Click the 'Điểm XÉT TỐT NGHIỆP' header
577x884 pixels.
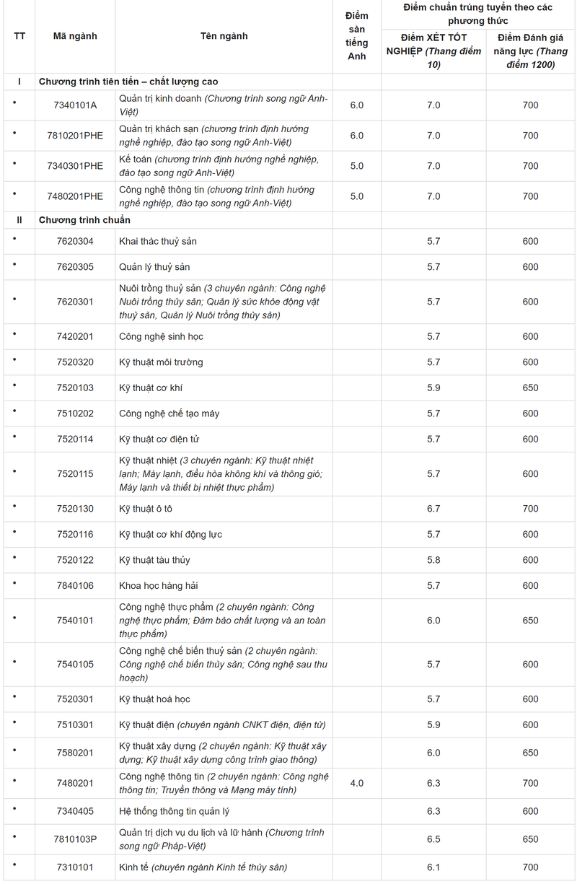433,51
